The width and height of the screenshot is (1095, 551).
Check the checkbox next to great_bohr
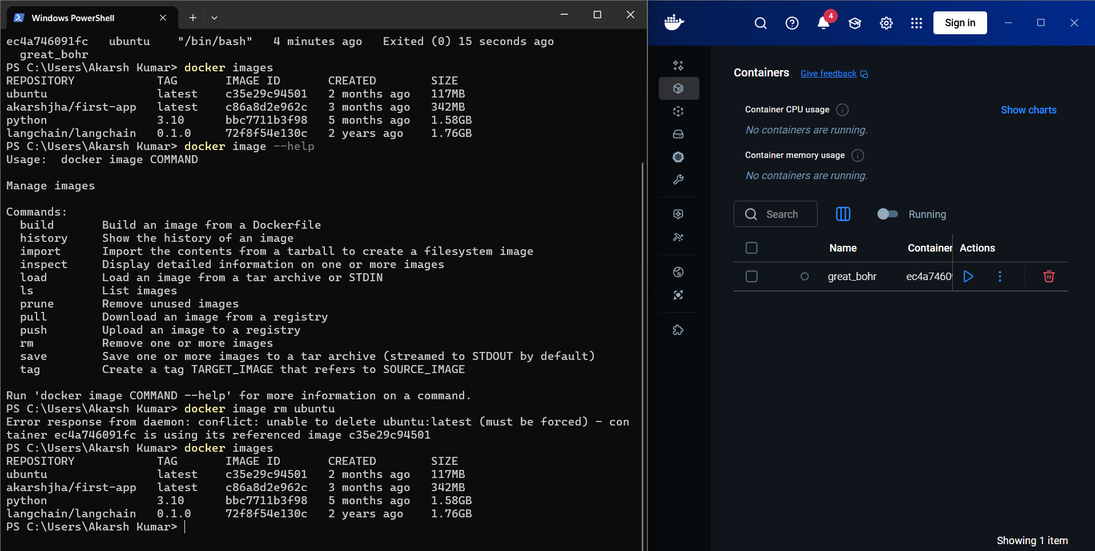[x=751, y=276]
